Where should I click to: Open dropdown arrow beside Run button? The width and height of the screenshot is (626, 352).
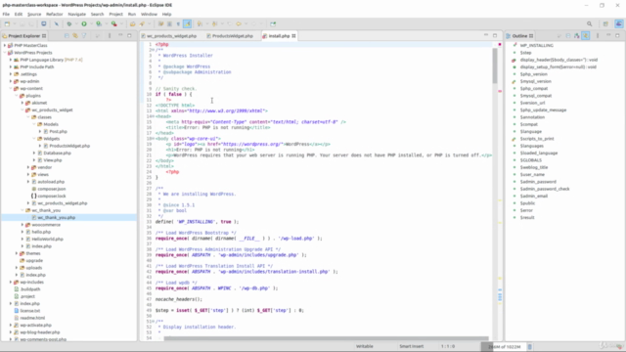pos(91,23)
